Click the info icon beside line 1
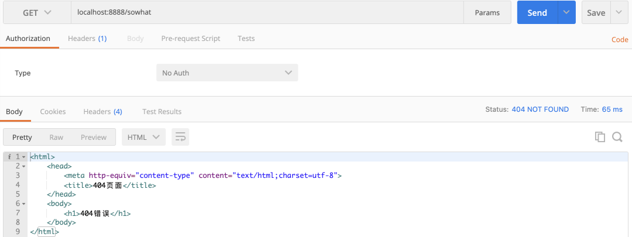The height and width of the screenshot is (237, 632). tap(10, 157)
